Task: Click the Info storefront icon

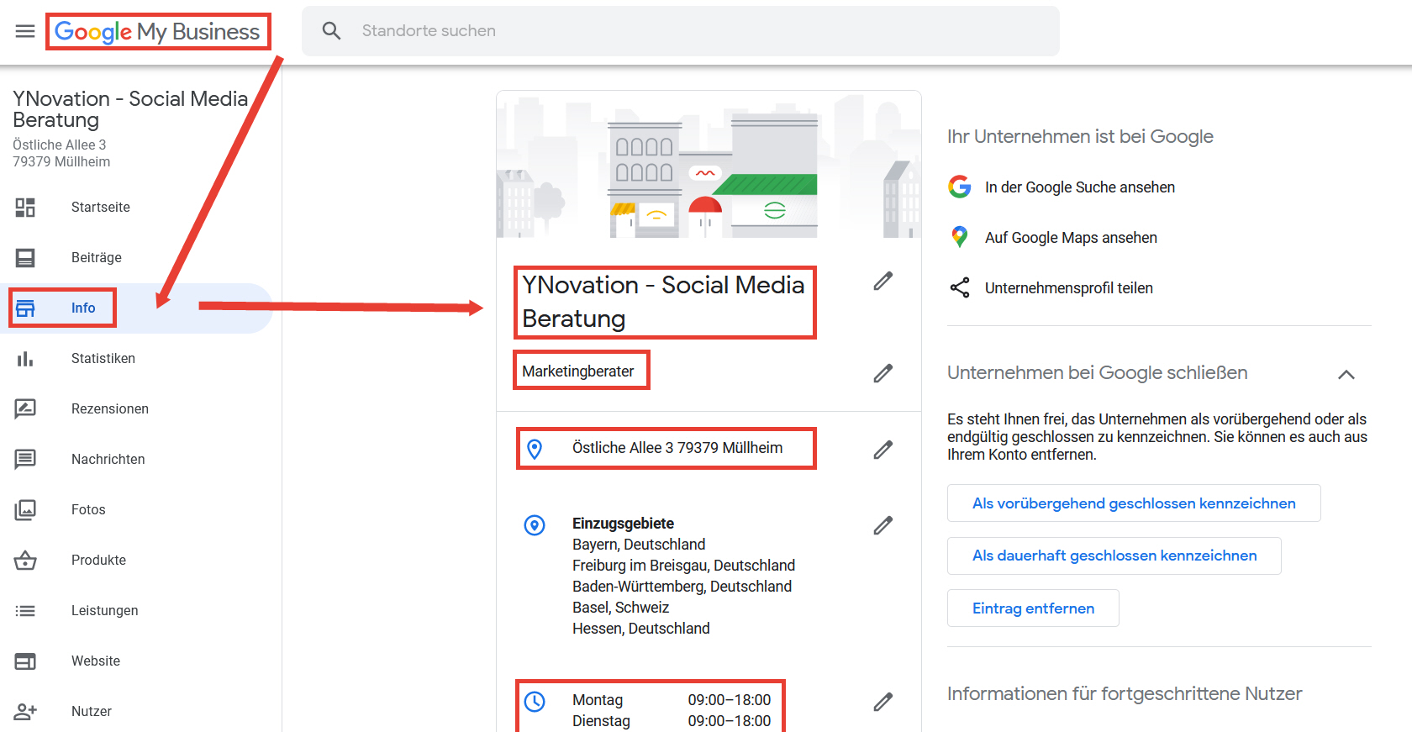Action: coord(25,308)
